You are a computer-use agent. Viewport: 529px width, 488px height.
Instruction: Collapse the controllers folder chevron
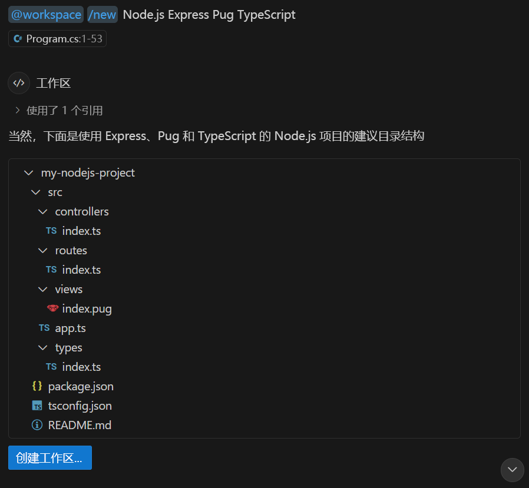(43, 212)
